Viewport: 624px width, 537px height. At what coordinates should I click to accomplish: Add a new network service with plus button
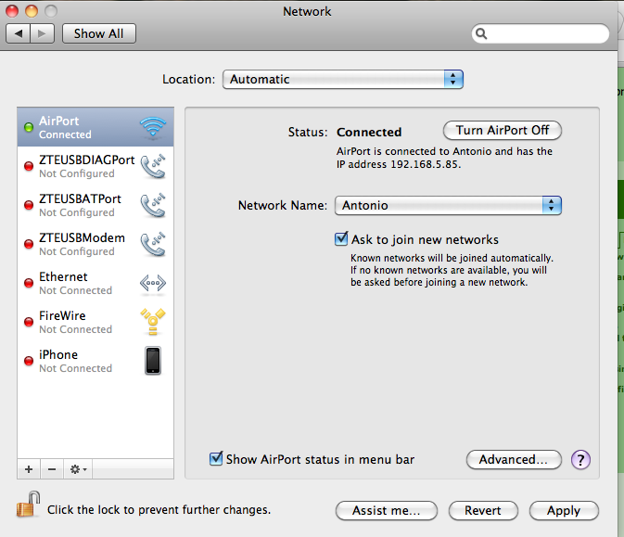coord(29,469)
